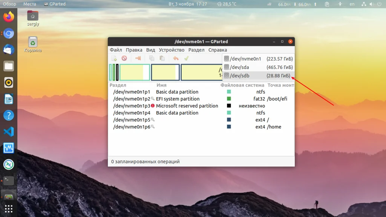Click the Resize/Move partition toolbar icon
Image resolution: width=386 pixels, height=217 pixels.
[x=138, y=58]
